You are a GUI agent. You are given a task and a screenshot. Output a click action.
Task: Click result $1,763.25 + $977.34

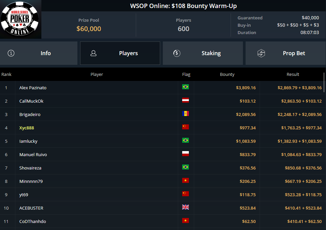pyautogui.click(x=301, y=128)
